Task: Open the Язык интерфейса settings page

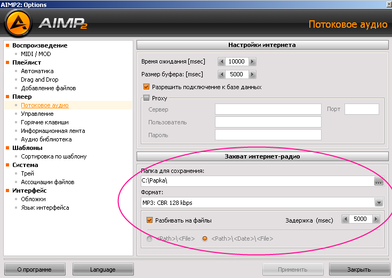Action: 45,208
